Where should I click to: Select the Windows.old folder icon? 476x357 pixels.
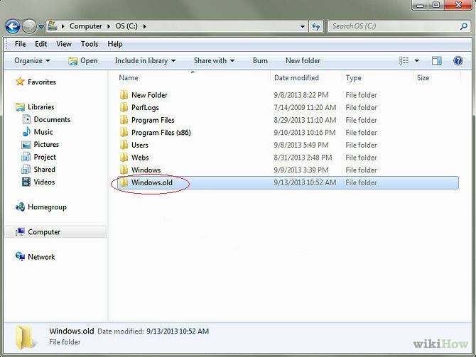coord(124,182)
